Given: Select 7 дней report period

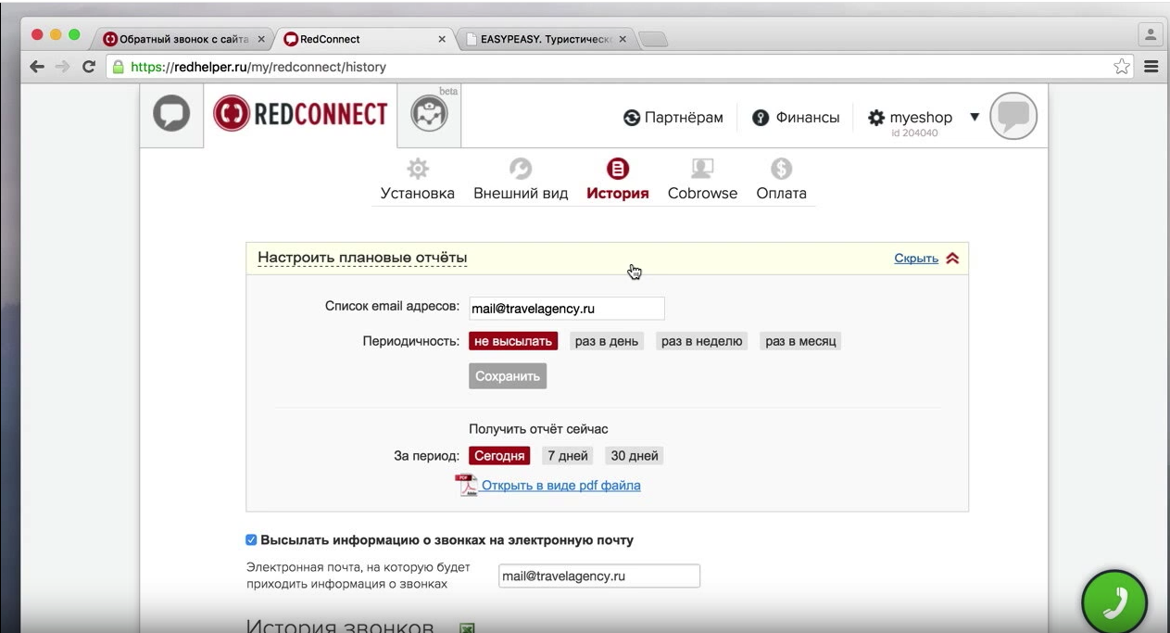Looking at the screenshot, I should [x=568, y=456].
